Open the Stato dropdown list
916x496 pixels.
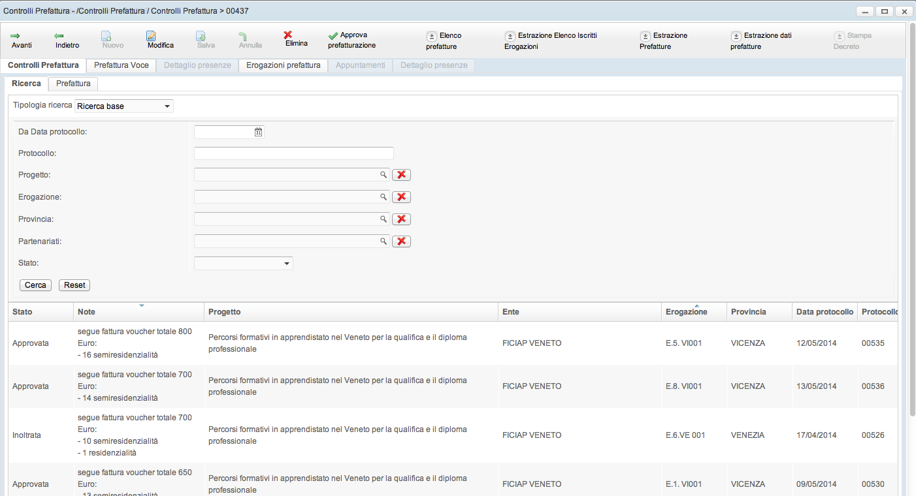click(x=286, y=264)
